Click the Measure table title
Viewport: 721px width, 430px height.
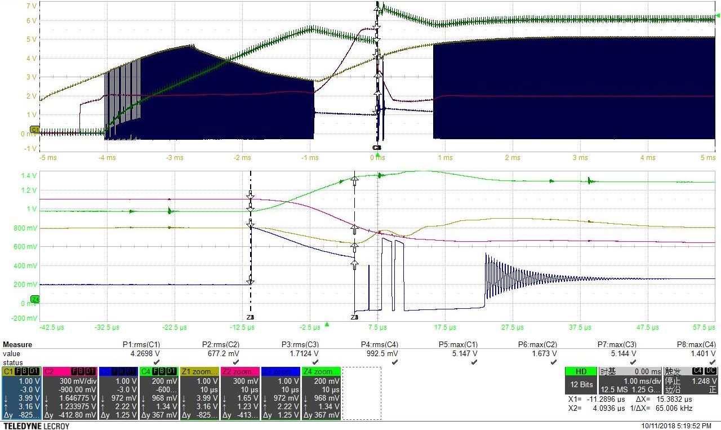coord(17,344)
